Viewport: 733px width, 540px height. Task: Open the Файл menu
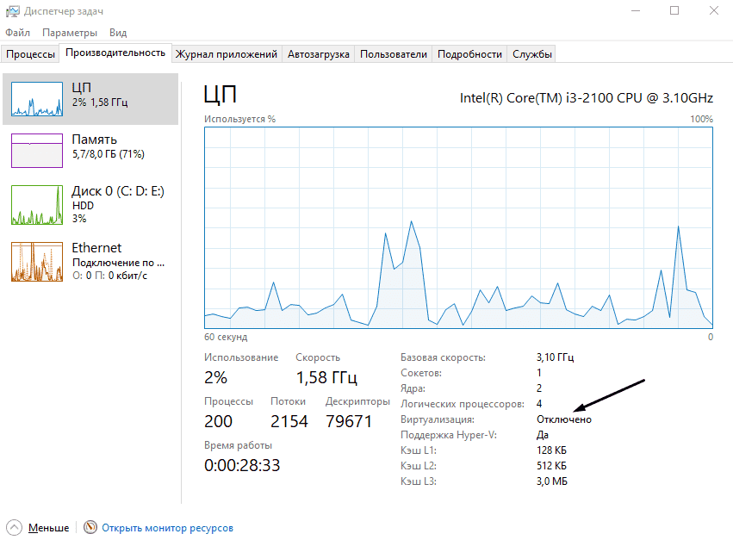point(17,33)
